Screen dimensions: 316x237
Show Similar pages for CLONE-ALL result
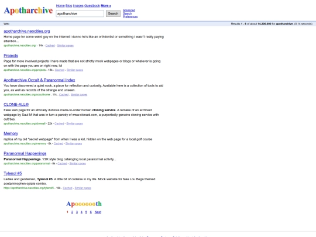point(74,123)
